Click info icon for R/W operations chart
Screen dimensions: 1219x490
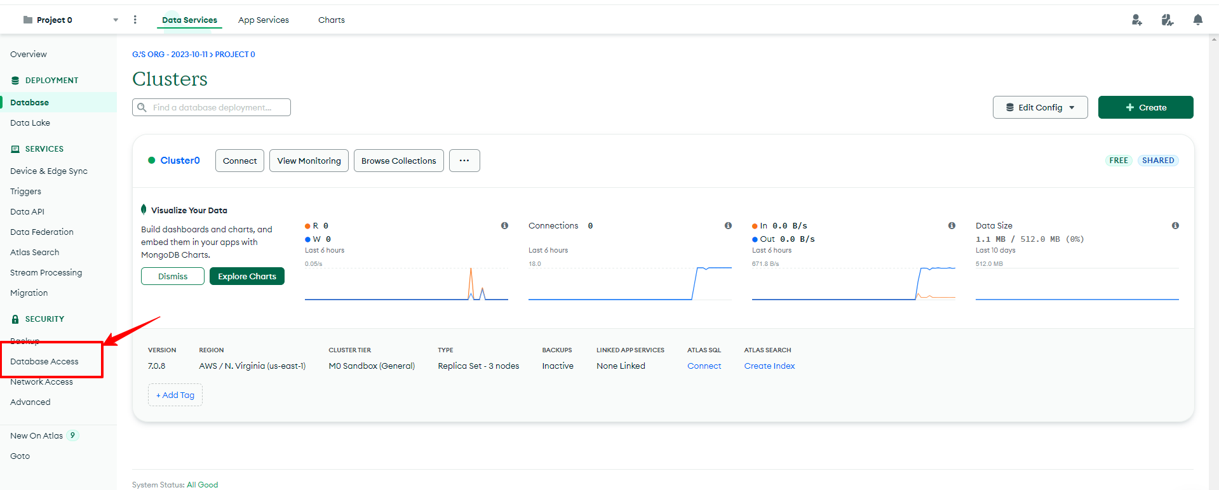tap(504, 225)
